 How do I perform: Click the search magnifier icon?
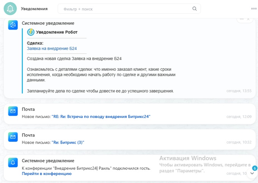195,9
